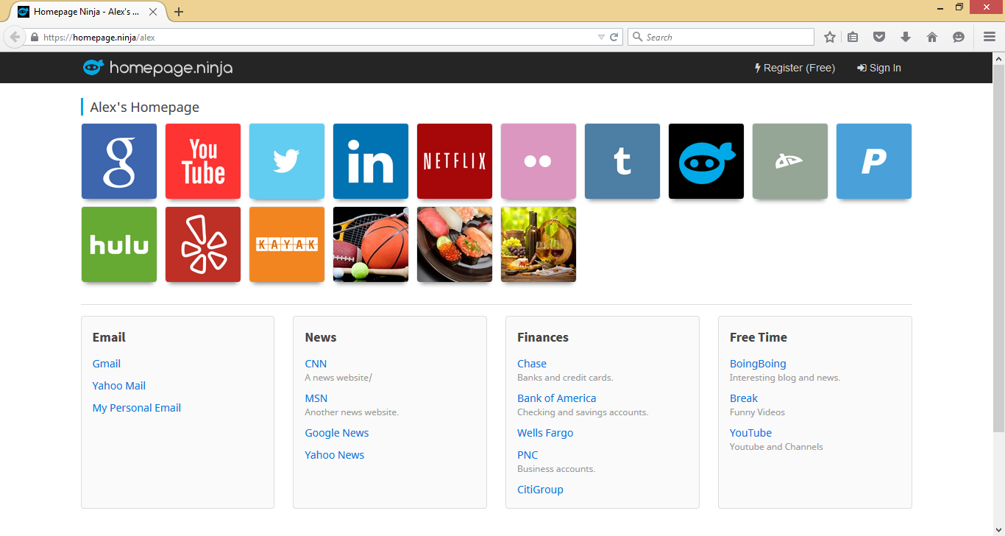
Task: Open the Chase link
Action: 532,364
